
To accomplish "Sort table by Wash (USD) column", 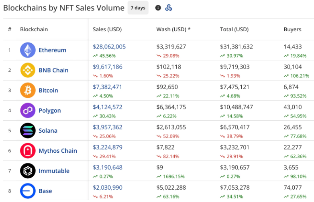I will [x=173, y=29].
